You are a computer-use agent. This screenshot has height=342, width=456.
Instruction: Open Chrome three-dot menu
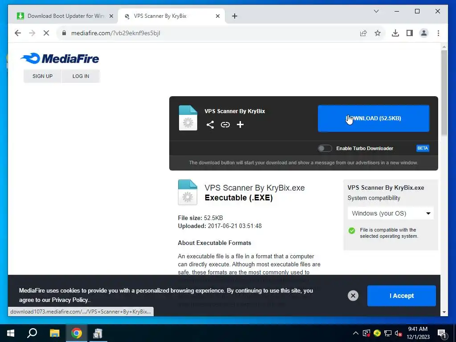point(438,33)
